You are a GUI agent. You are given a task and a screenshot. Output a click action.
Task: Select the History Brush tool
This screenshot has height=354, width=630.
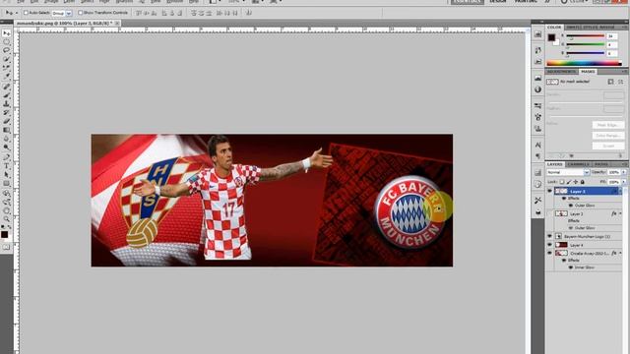[6, 113]
